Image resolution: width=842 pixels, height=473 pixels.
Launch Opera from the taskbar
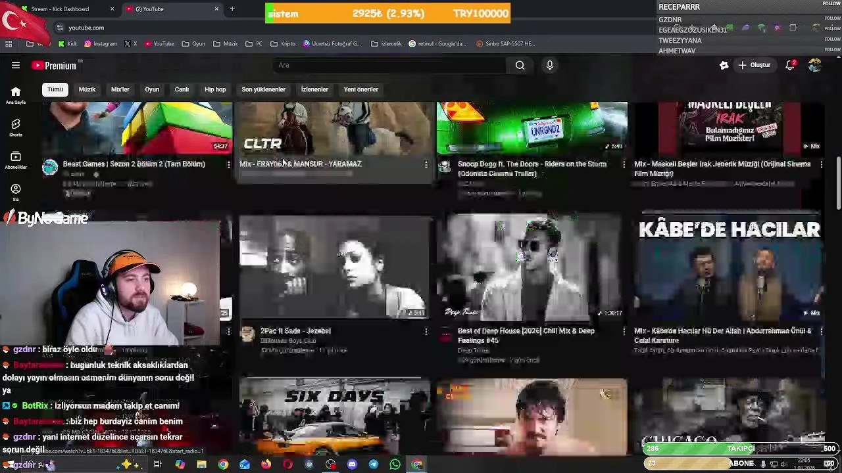(287, 464)
